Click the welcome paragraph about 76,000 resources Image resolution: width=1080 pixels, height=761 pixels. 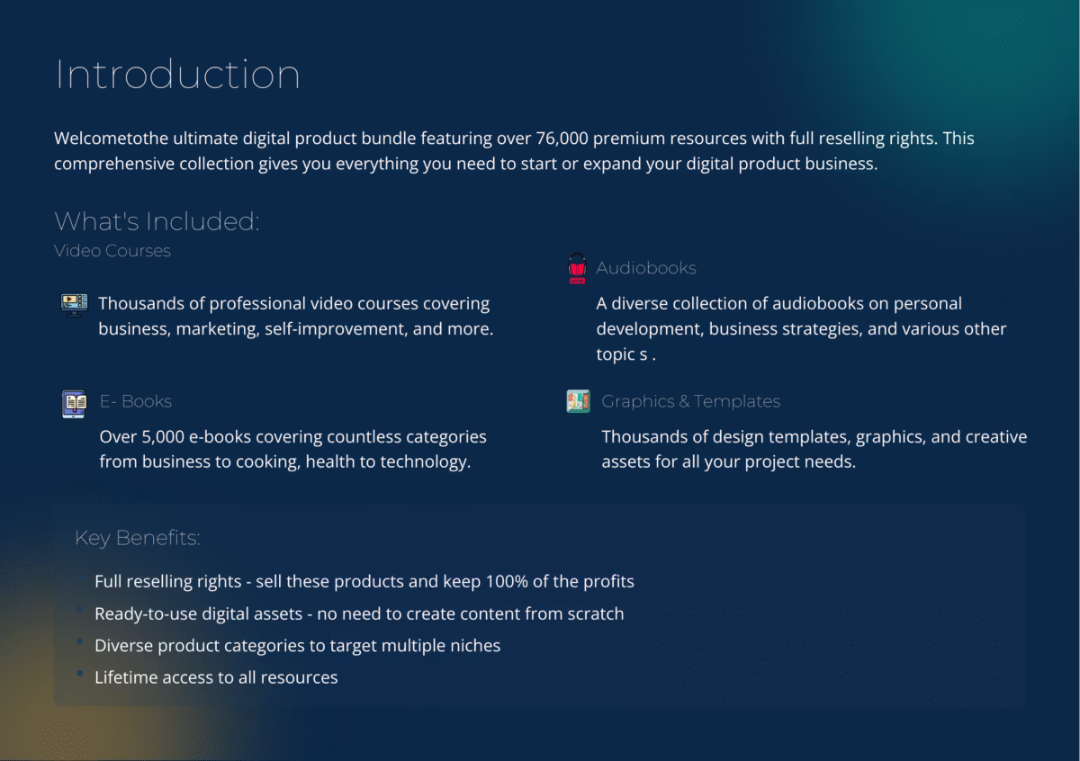click(513, 151)
